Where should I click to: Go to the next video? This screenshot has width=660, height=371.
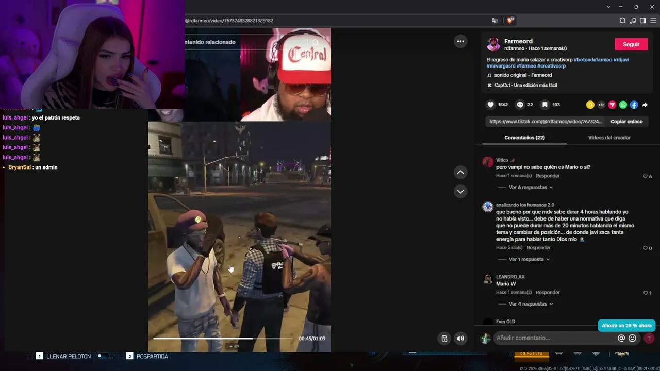(460, 191)
